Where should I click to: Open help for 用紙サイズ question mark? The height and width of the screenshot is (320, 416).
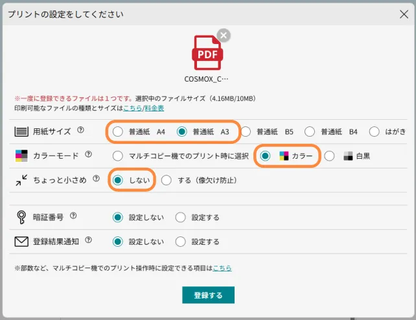coord(81,130)
